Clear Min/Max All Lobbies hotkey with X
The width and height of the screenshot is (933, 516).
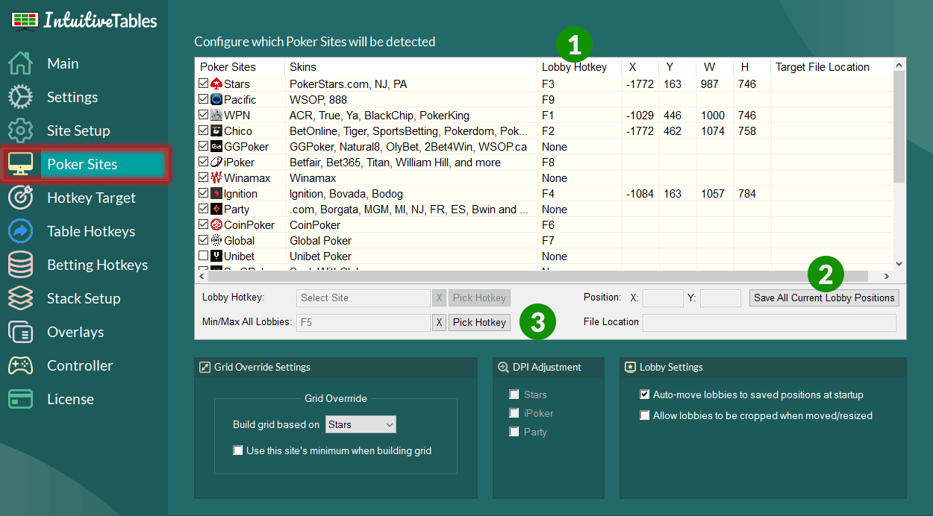point(439,322)
